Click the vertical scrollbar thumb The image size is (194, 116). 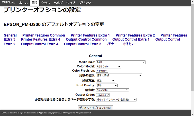[x=192, y=48]
